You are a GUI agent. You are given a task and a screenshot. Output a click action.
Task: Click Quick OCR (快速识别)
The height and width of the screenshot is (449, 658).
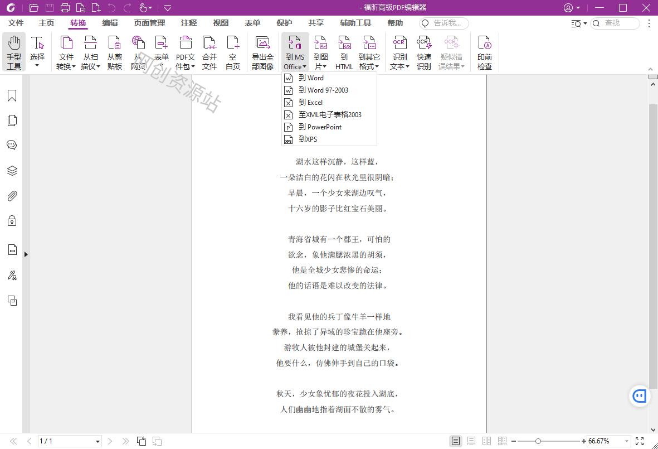(424, 52)
